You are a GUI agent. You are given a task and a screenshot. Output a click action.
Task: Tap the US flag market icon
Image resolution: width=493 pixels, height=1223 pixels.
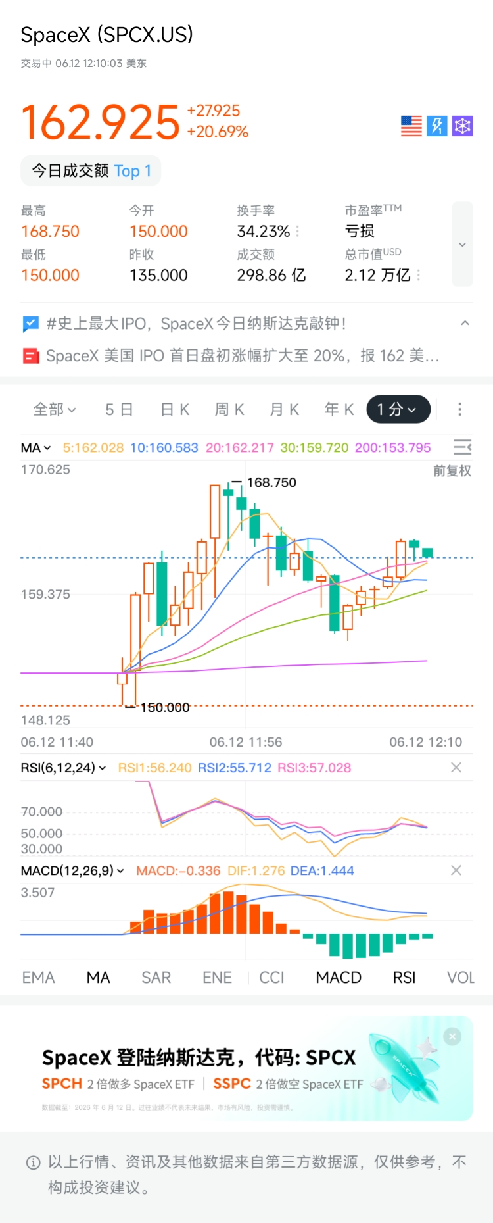click(411, 126)
